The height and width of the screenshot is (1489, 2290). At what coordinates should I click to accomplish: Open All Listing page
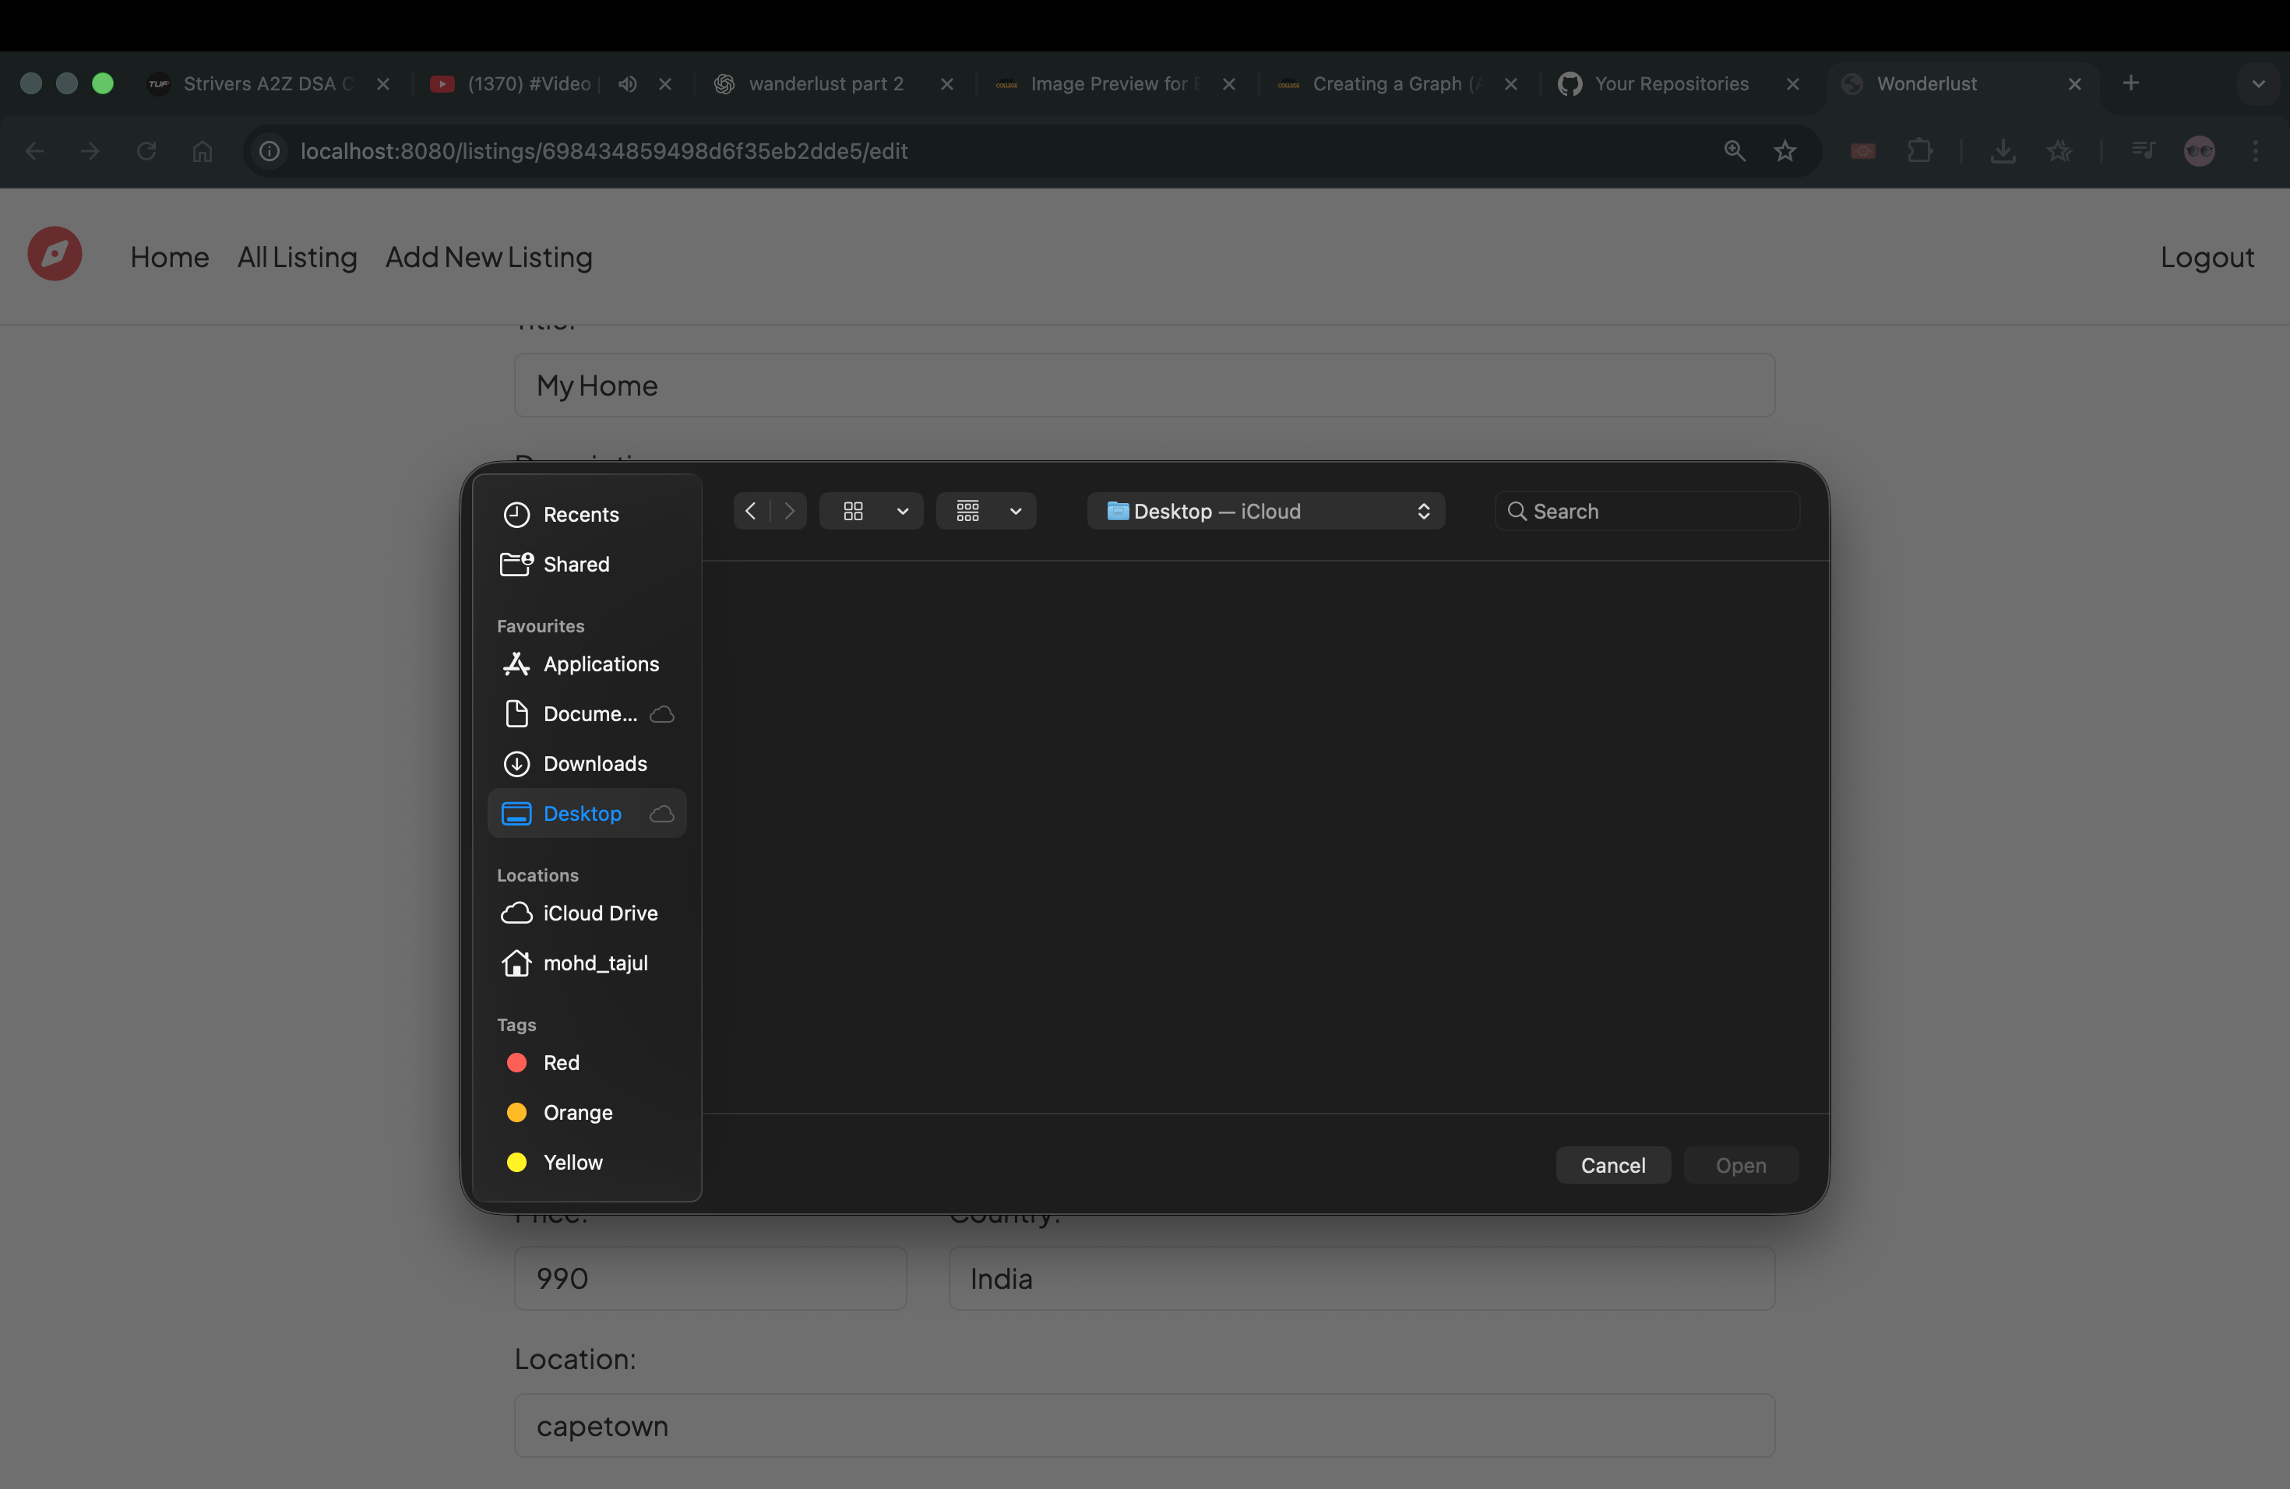tap(298, 257)
